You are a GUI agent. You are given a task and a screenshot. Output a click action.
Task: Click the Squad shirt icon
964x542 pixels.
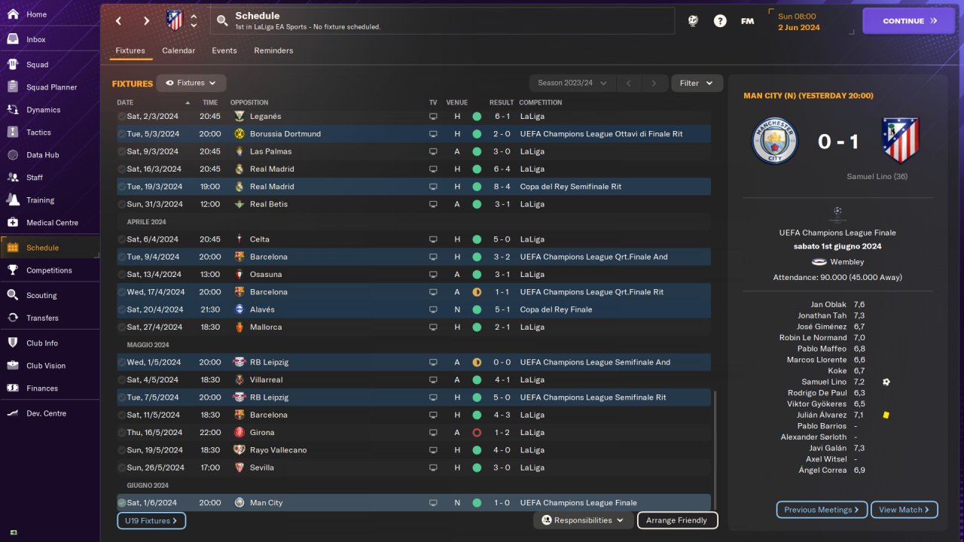click(x=13, y=64)
